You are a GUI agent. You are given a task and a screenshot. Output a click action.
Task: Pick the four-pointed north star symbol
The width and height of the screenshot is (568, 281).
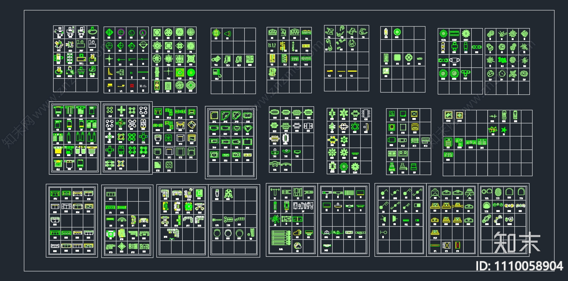pos(109,59)
